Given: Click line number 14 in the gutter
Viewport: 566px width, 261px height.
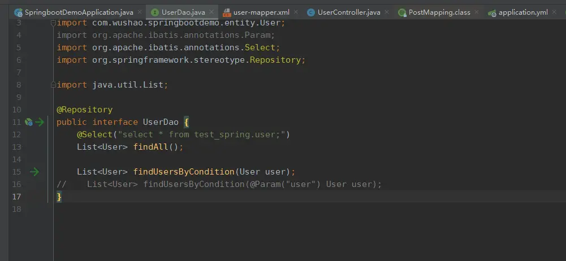Looking at the screenshot, I should (x=16, y=159).
